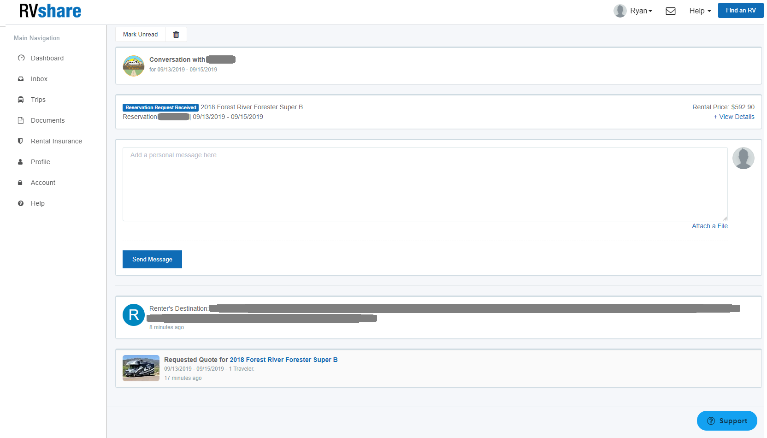
Task: Click Send Message button
Action: pos(152,259)
